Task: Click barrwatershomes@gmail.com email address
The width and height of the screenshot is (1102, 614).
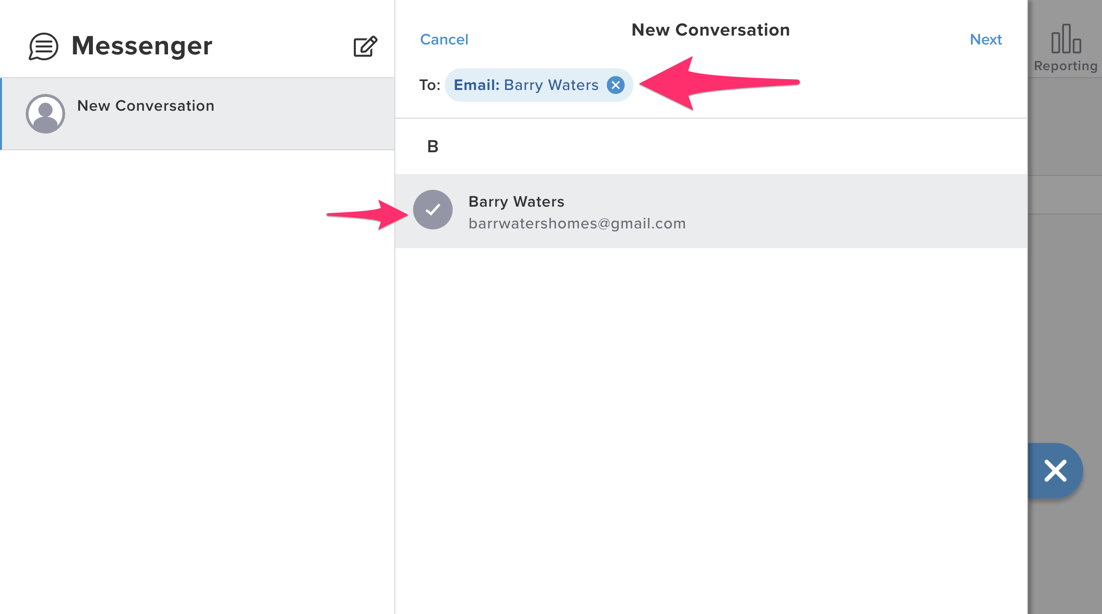Action: pos(577,223)
